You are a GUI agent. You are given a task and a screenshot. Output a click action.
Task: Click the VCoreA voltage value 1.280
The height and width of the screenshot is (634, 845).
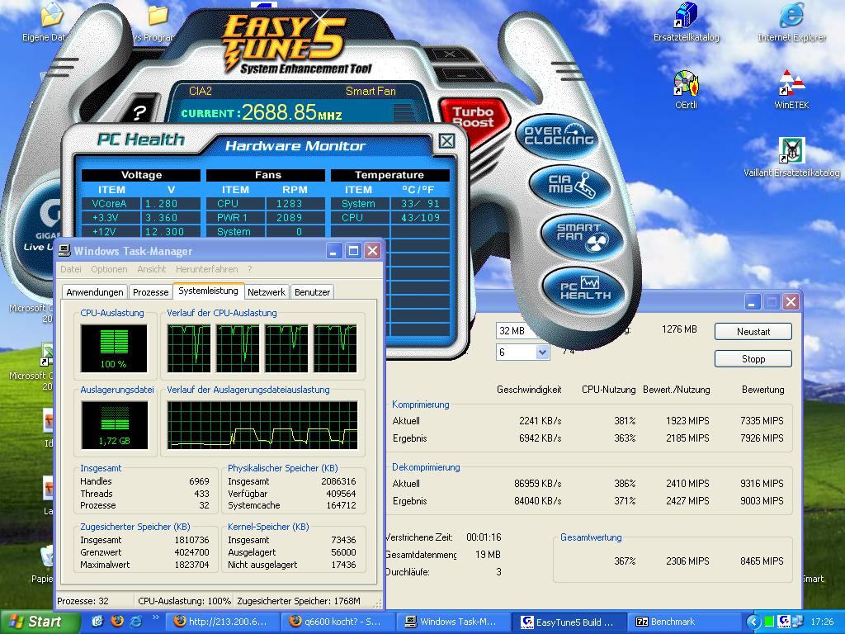[x=161, y=204]
